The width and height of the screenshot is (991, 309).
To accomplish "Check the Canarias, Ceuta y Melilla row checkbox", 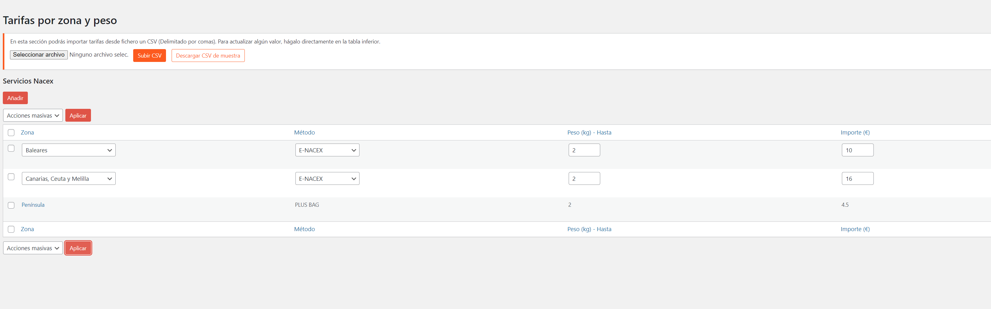I will 11,177.
